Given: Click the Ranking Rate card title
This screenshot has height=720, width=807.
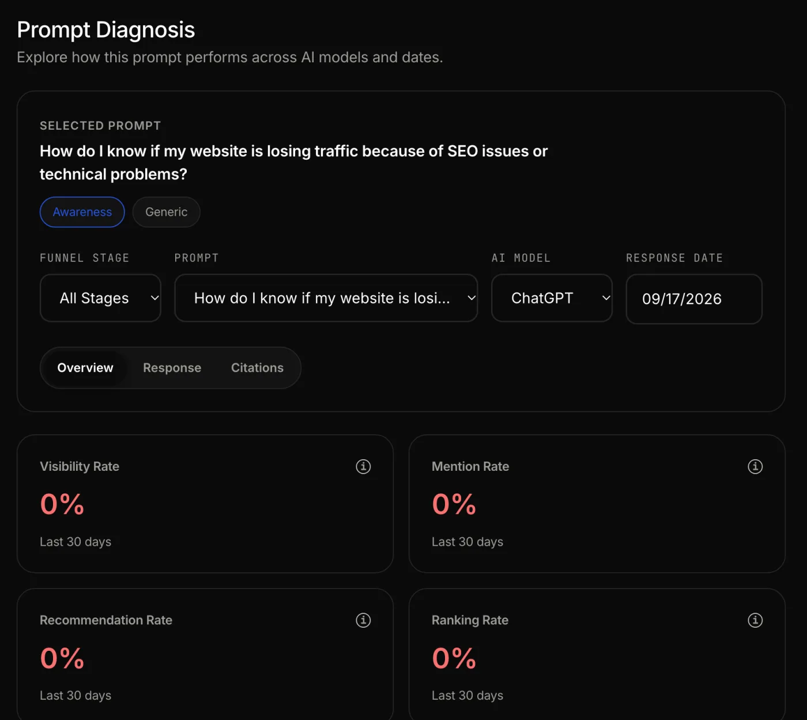Looking at the screenshot, I should click(x=470, y=620).
